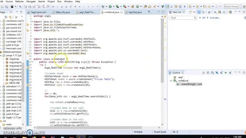Expand the org.jsoup package node
The image size is (246, 138).
[4, 59]
